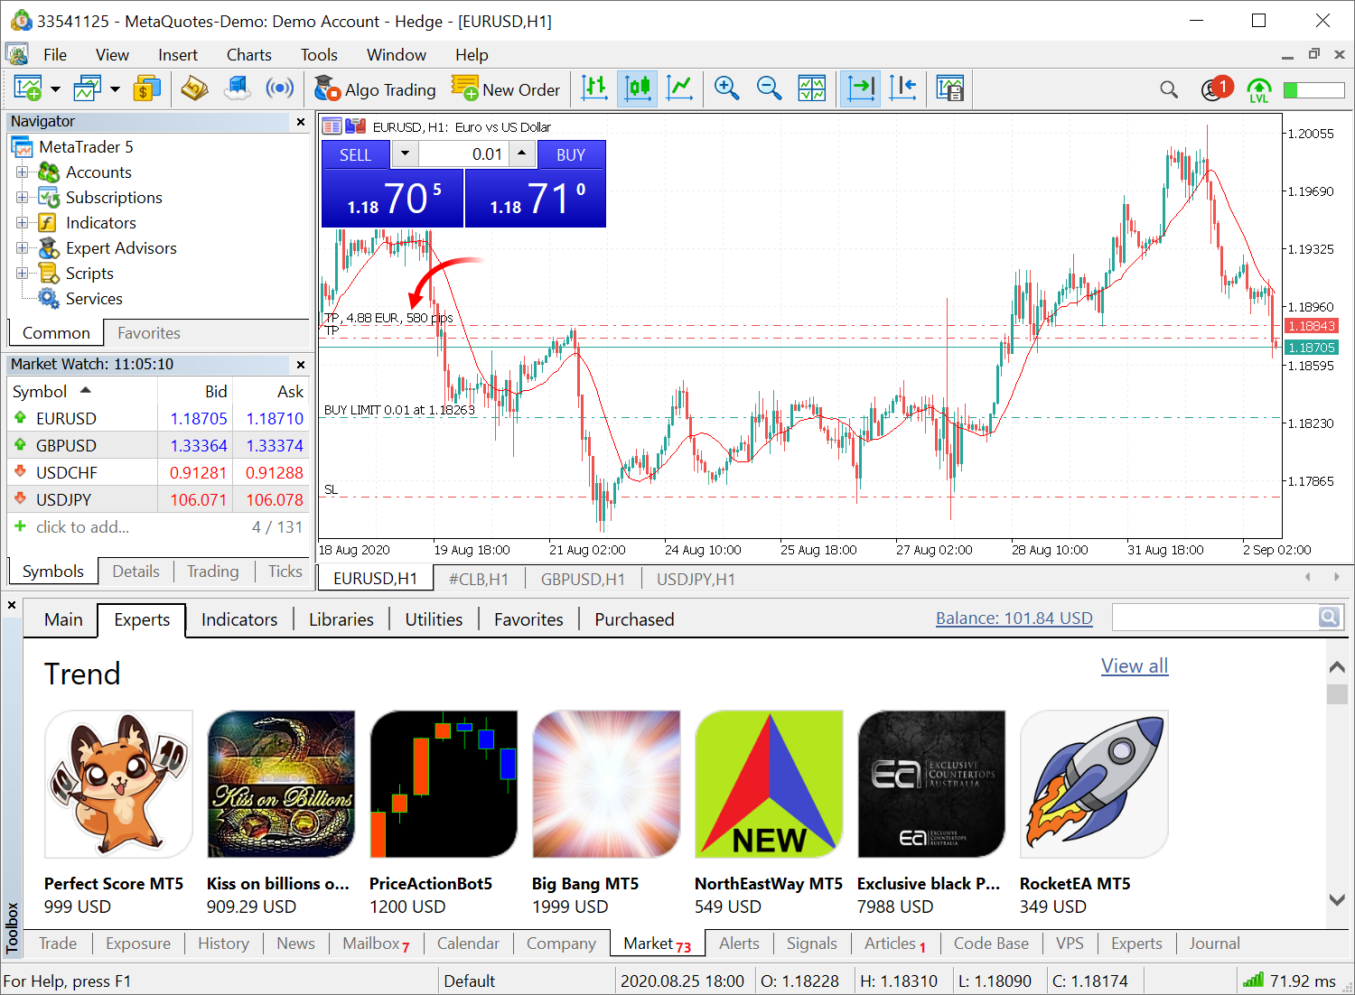Toggle chart shift button
This screenshot has height=995, width=1355.
(902, 88)
